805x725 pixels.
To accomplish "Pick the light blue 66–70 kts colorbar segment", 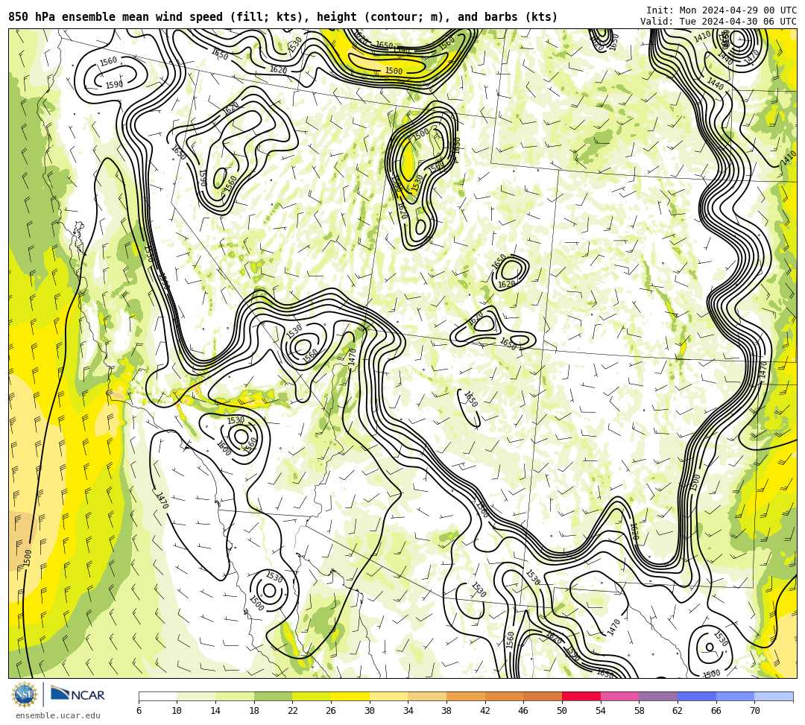I will (x=735, y=696).
